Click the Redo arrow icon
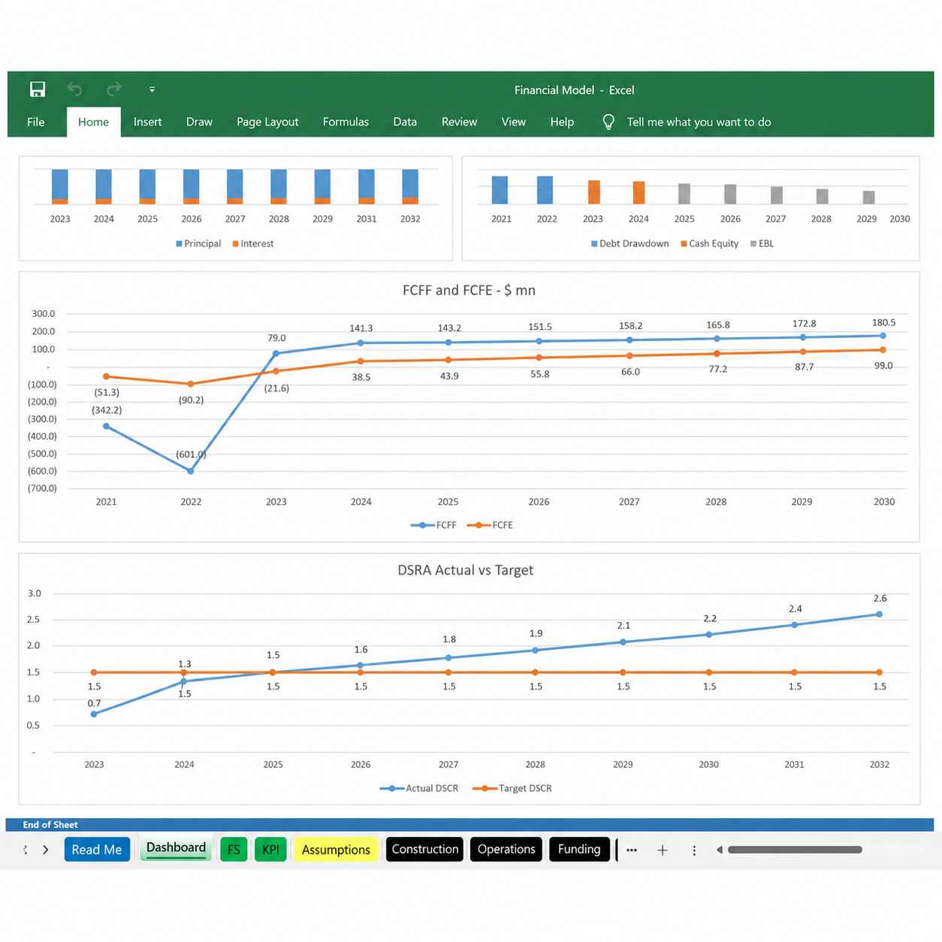Image resolution: width=942 pixels, height=942 pixels. tap(114, 89)
